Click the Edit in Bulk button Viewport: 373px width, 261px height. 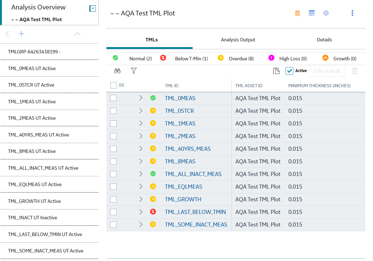pos(327,71)
